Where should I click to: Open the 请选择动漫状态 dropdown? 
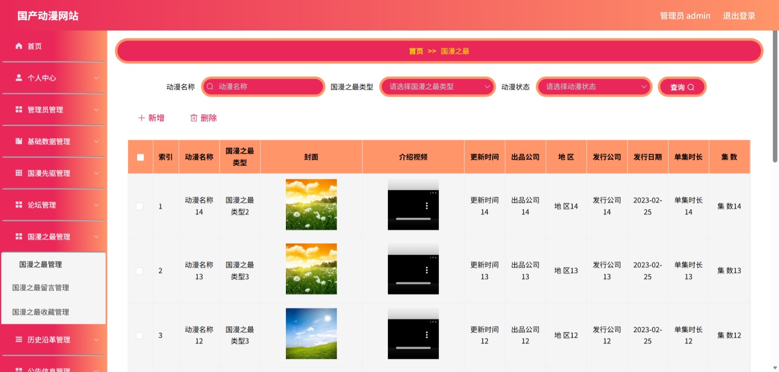tap(594, 87)
